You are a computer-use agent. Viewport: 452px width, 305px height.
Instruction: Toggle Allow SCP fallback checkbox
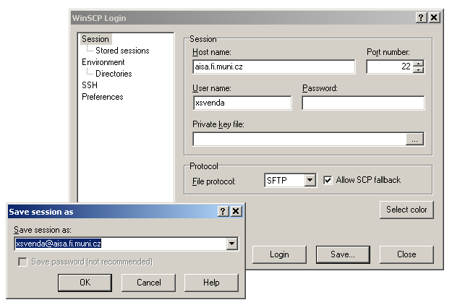click(x=328, y=180)
